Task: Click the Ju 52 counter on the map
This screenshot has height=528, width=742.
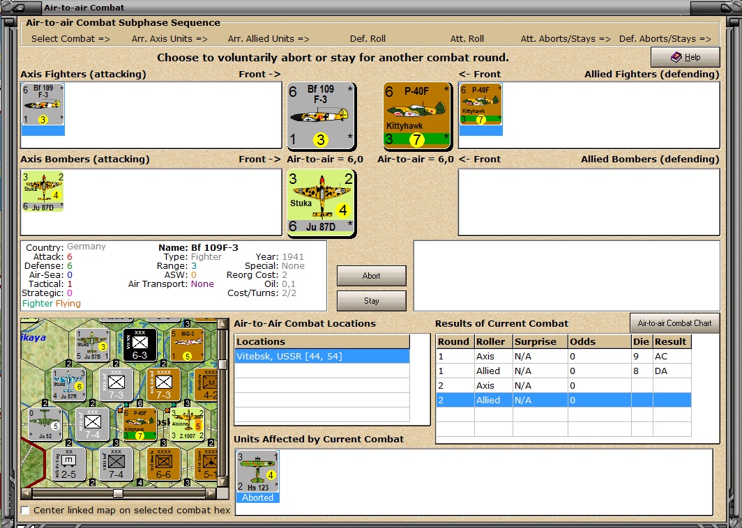Action: 45,424
